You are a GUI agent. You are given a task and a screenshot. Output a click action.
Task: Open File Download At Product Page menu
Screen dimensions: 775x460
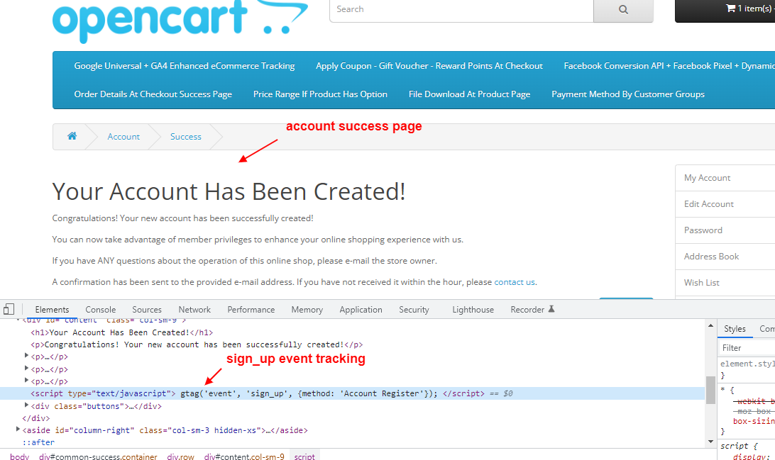click(470, 94)
